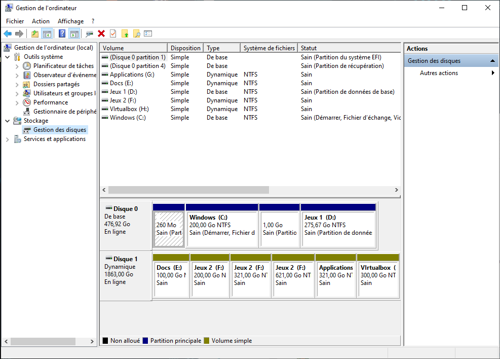
Task: Open the Affichage menu
Action: 70,21
